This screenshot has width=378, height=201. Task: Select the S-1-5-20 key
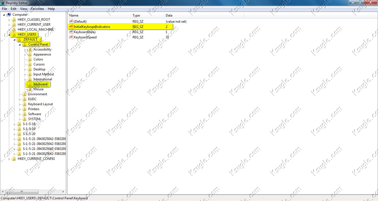(x=29, y=134)
